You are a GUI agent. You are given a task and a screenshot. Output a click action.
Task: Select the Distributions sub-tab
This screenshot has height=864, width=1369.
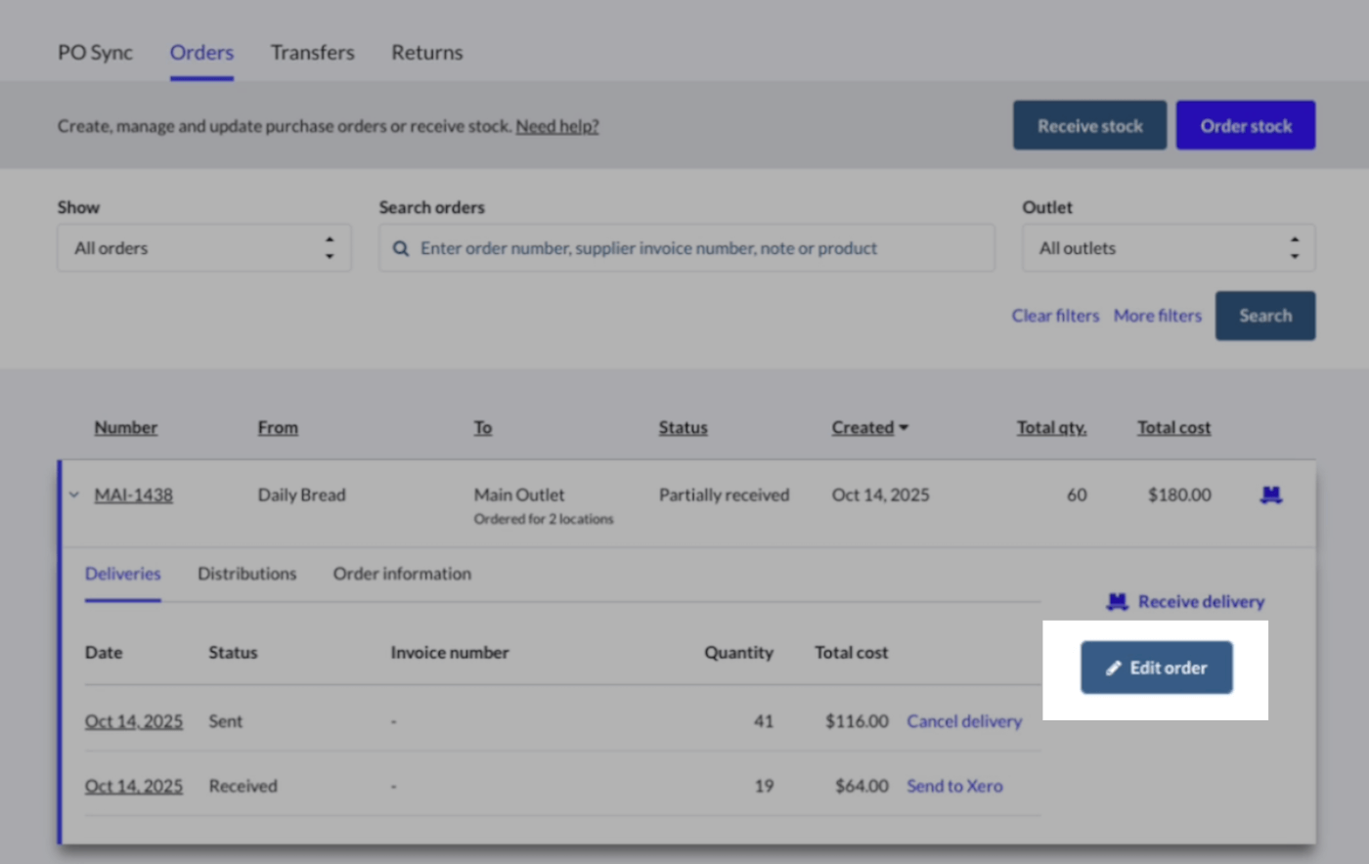(x=246, y=574)
